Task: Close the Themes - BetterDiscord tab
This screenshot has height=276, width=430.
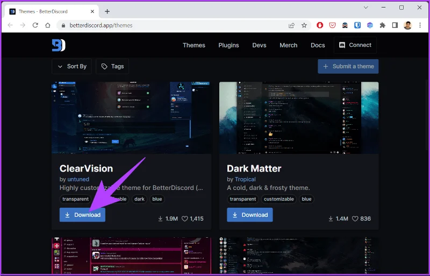Action: (92, 11)
